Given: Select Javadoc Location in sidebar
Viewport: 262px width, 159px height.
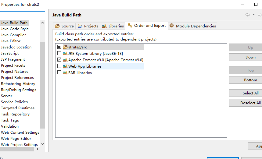Looking at the screenshot, I should 16,47.
